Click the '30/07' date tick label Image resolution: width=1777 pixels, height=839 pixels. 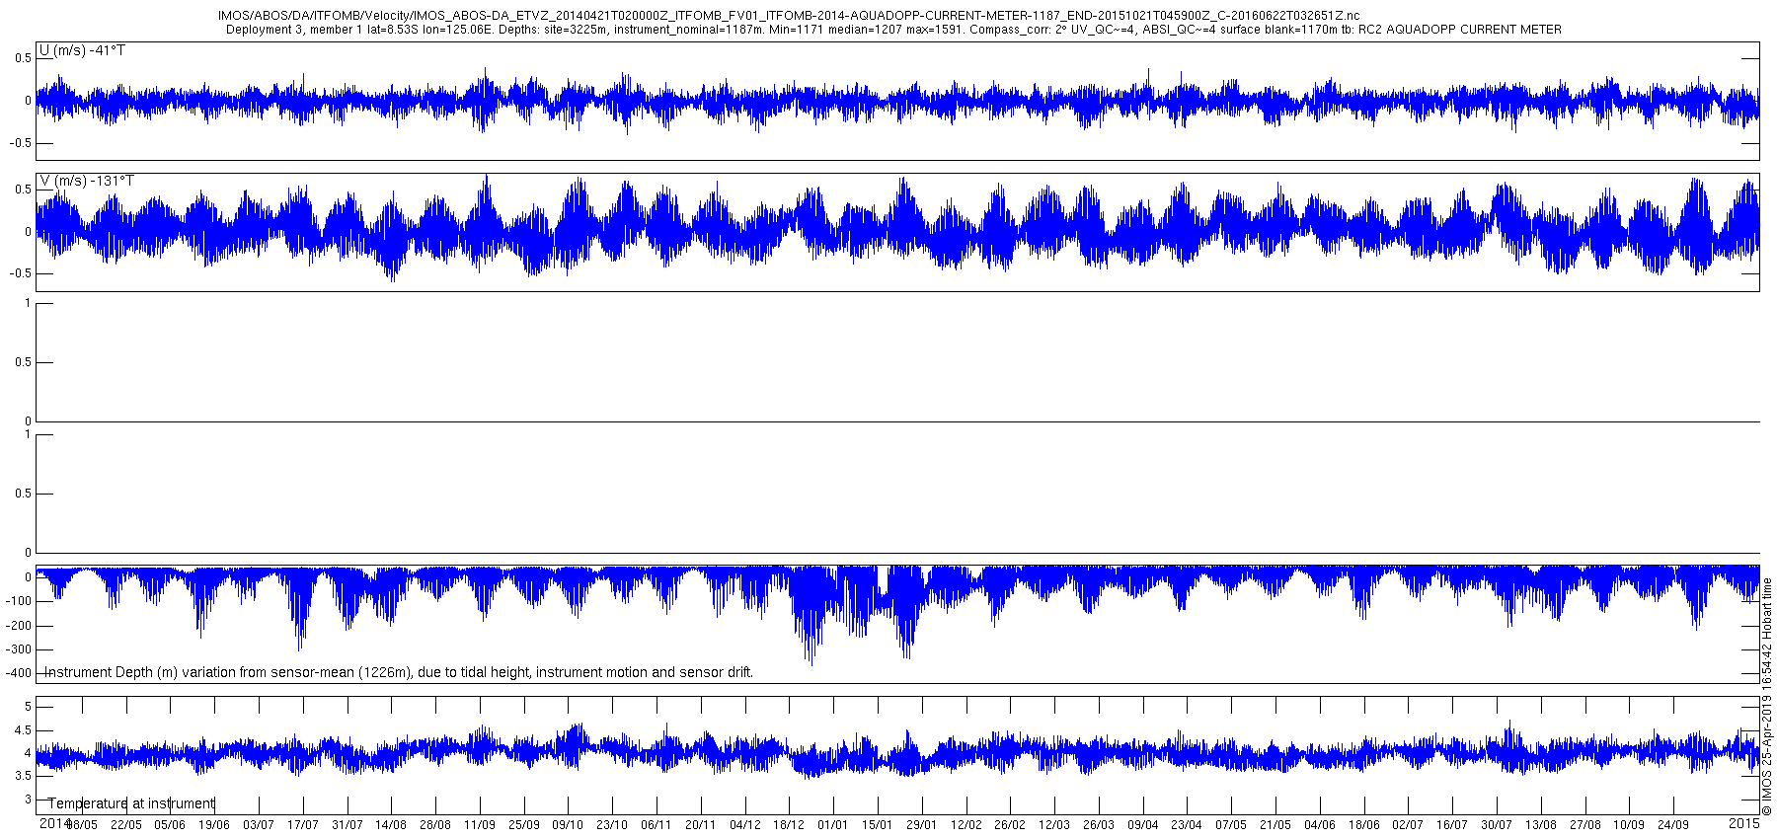pyautogui.click(x=1497, y=825)
